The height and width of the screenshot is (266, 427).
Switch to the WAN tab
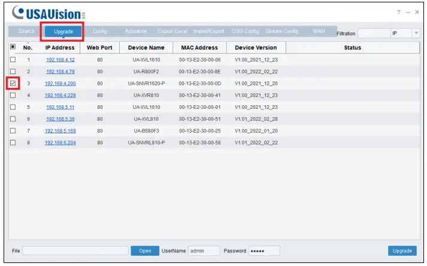(x=319, y=31)
